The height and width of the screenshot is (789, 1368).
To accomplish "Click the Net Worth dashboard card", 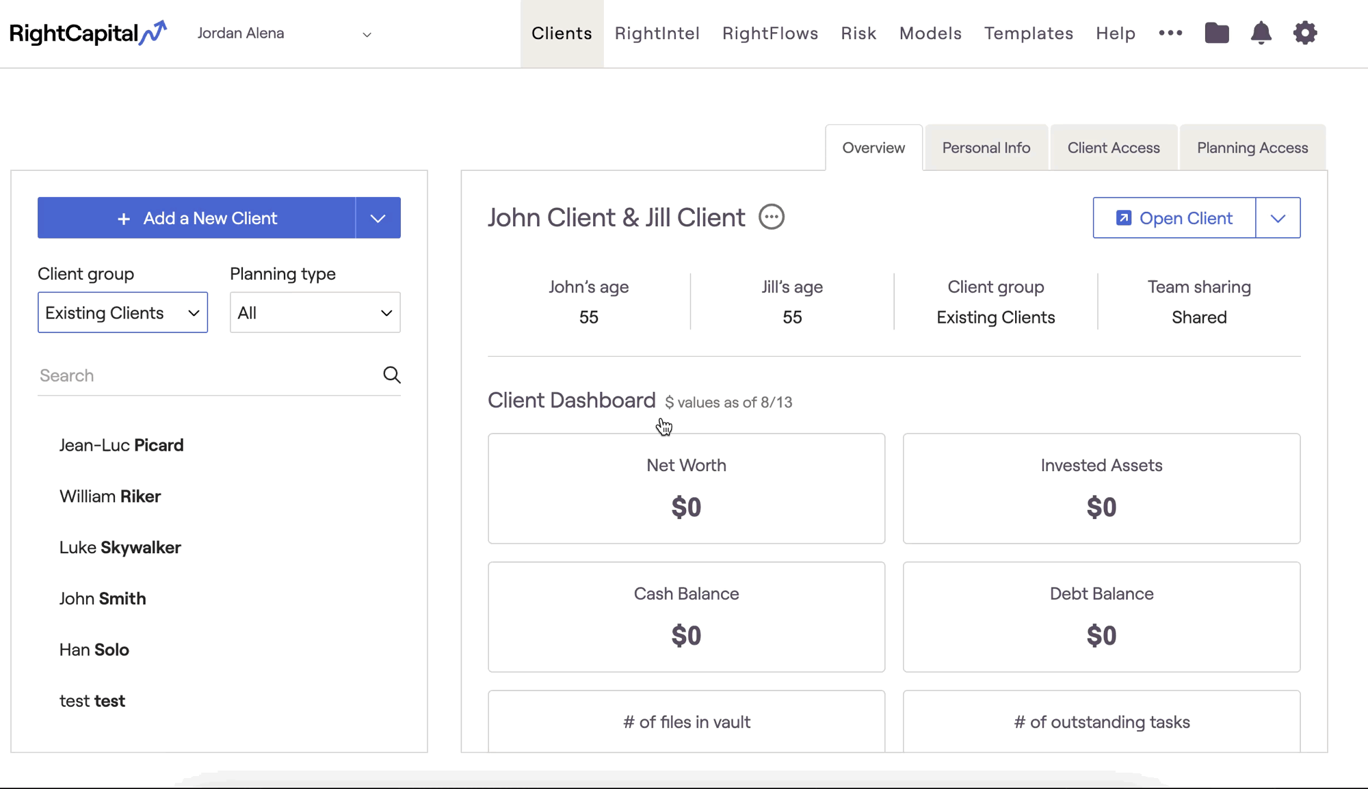I will [686, 488].
